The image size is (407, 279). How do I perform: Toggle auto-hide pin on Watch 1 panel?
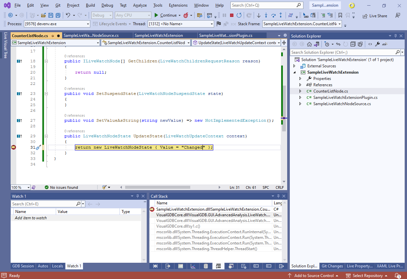[x=137, y=196]
